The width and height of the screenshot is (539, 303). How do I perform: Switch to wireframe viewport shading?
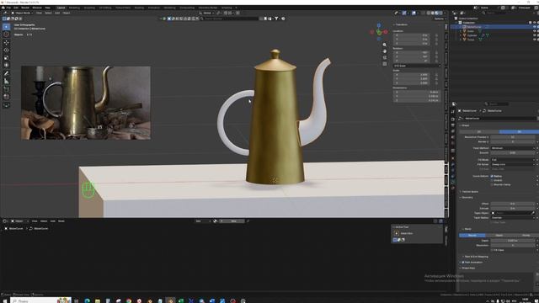click(429, 13)
